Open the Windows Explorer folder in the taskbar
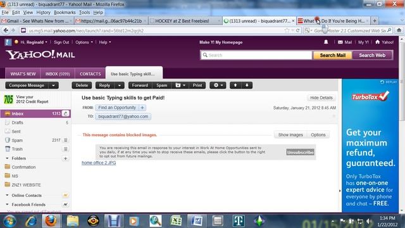The image size is (405, 228). click(x=73, y=221)
